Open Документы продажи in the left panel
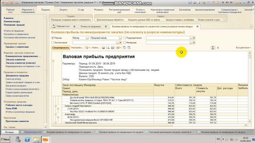255x143 pixels. point(17,76)
